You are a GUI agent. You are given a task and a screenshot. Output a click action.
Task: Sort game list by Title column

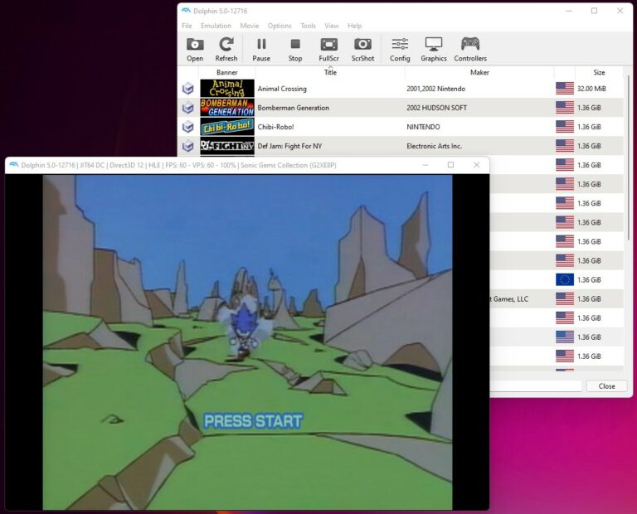(x=329, y=73)
